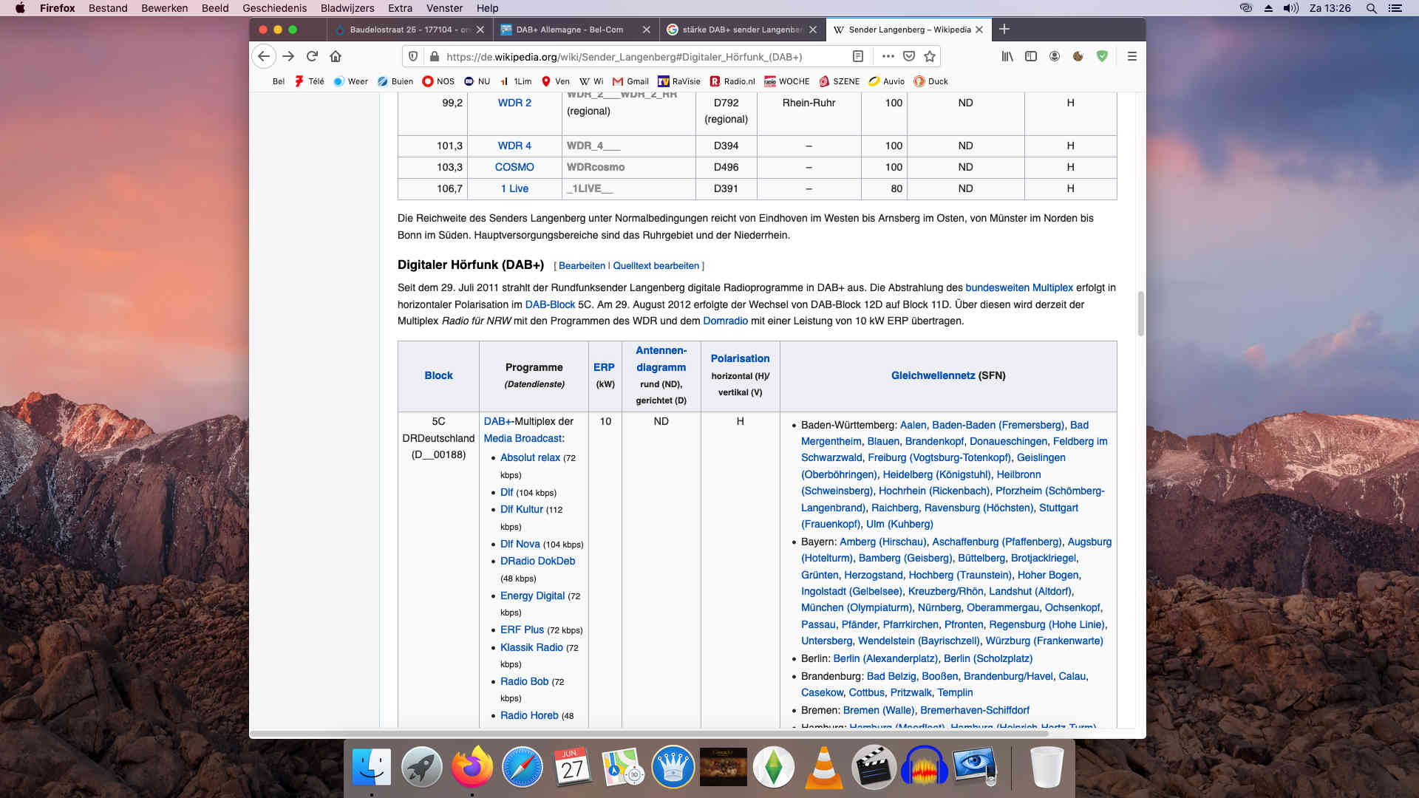This screenshot has width=1419, height=798.
Task: Click Quelltext bearbeiten link
Action: pyautogui.click(x=656, y=266)
